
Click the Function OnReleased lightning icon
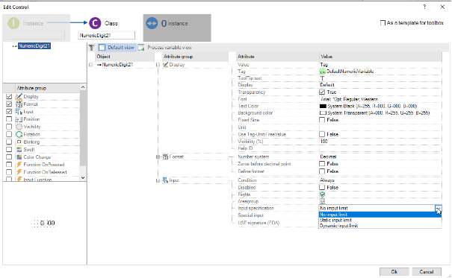coord(19,172)
